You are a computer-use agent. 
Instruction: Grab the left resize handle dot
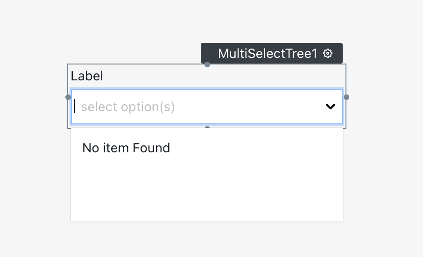pos(68,97)
